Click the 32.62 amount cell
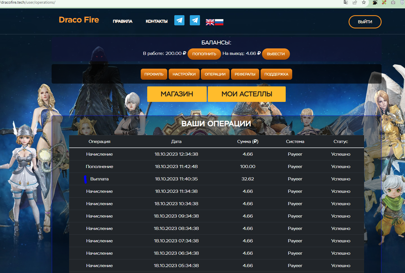This screenshot has height=273, width=405. pyautogui.click(x=248, y=179)
